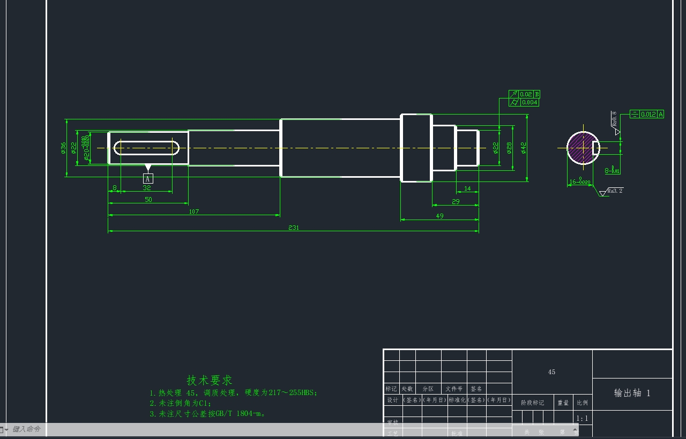Select the 分区 cell in title block
686x439 pixels.
point(428,389)
